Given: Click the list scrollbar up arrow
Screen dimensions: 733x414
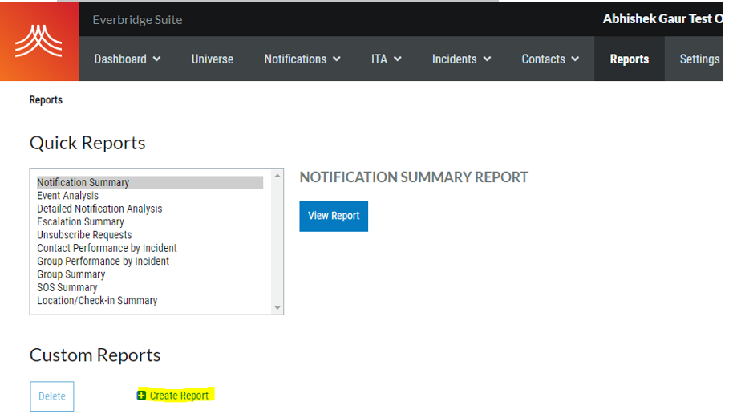Looking at the screenshot, I should click(x=277, y=176).
